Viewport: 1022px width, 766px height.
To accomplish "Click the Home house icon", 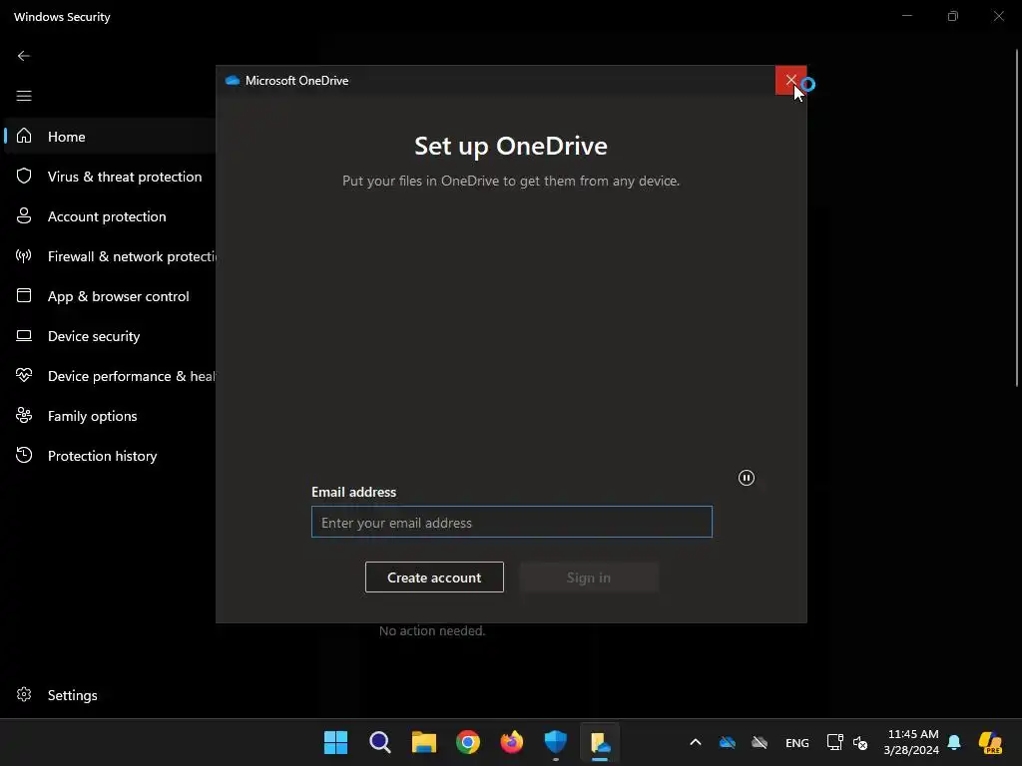I will (24, 136).
